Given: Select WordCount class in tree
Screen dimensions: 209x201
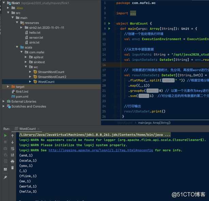Looking at the screenshot, I should (x=46, y=82).
